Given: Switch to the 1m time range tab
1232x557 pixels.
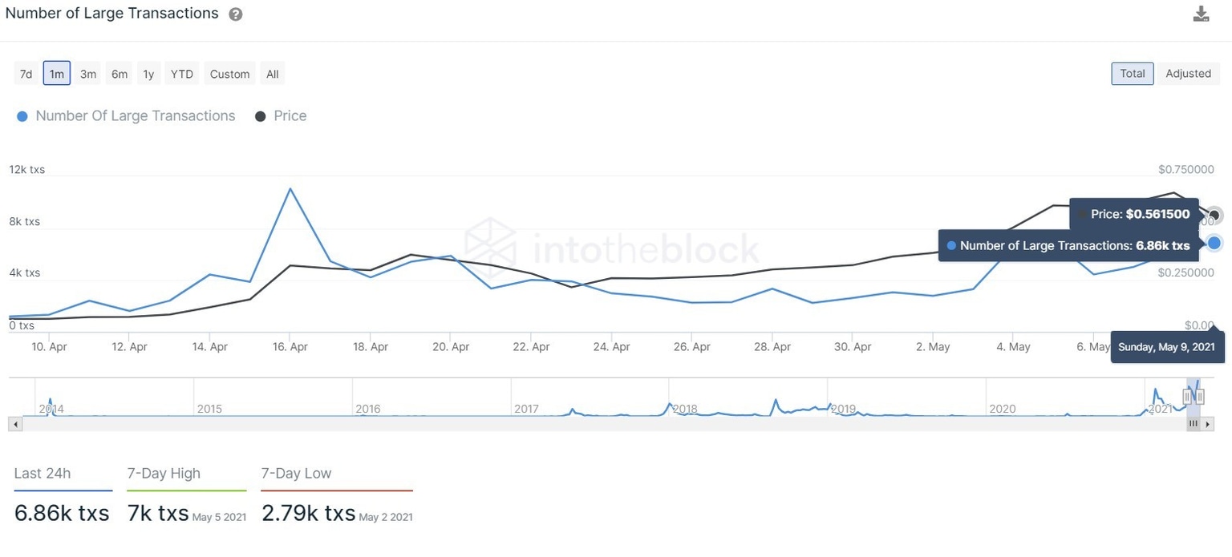Looking at the screenshot, I should point(56,73).
